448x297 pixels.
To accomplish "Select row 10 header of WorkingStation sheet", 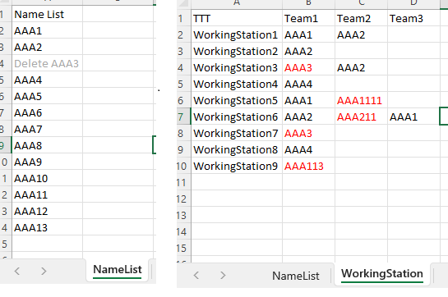I will [x=183, y=166].
